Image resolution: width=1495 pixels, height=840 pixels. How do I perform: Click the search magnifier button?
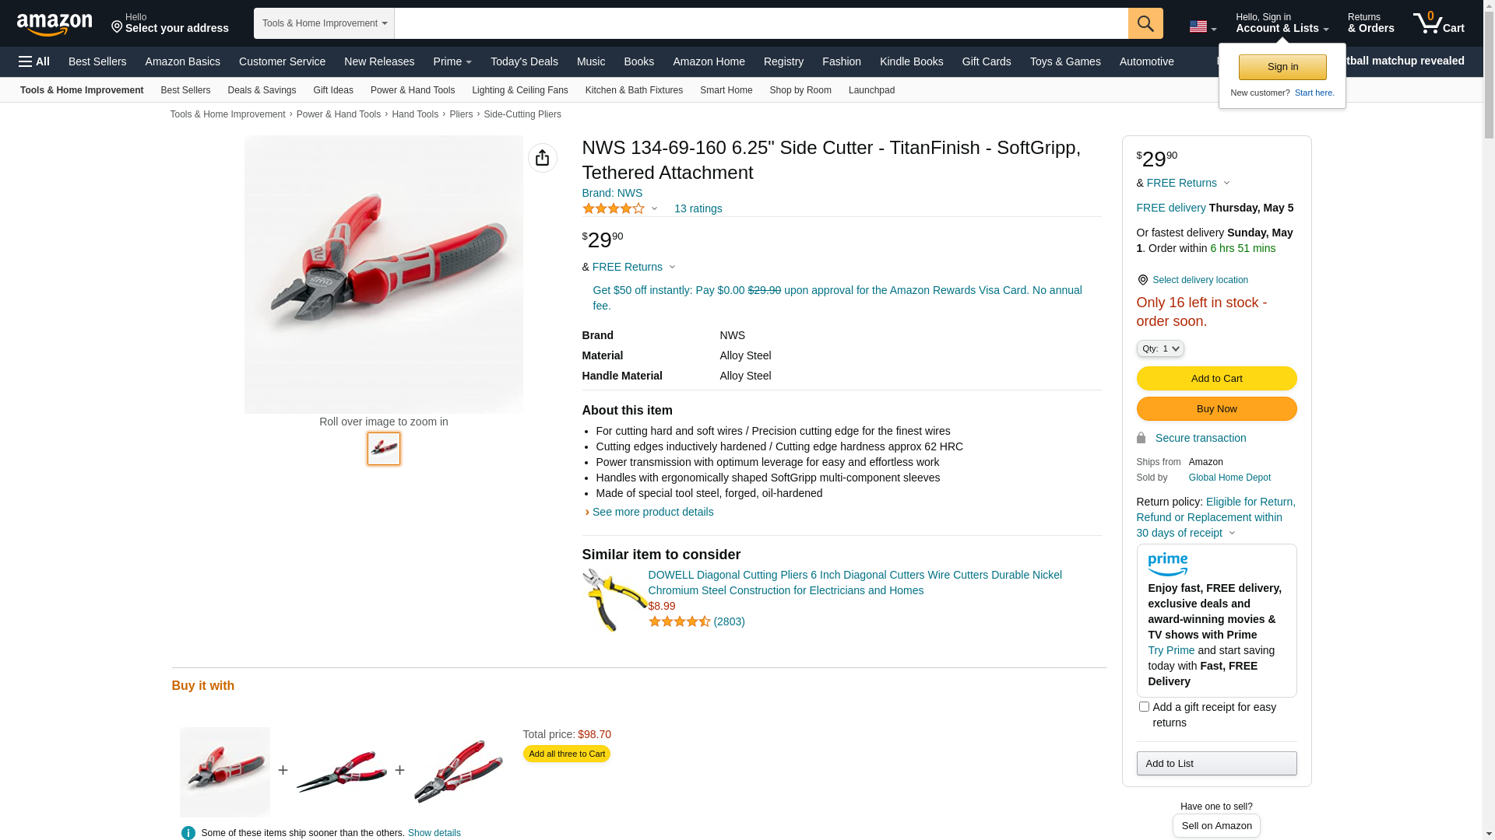(1145, 23)
